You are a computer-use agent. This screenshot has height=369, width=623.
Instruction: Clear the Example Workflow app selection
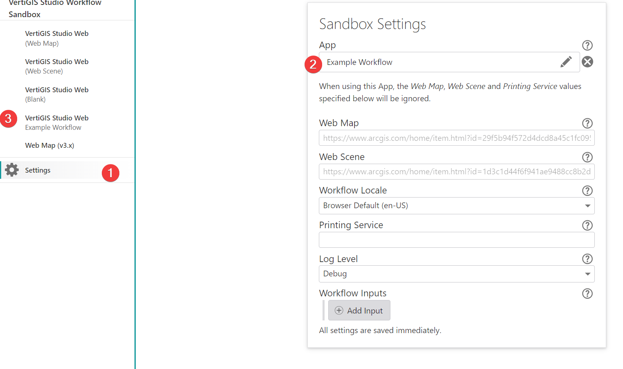click(587, 62)
